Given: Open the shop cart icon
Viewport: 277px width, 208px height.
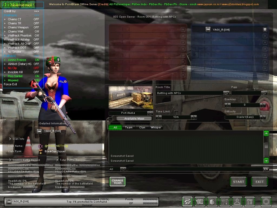Looking at the screenshot, I should click(225, 201).
